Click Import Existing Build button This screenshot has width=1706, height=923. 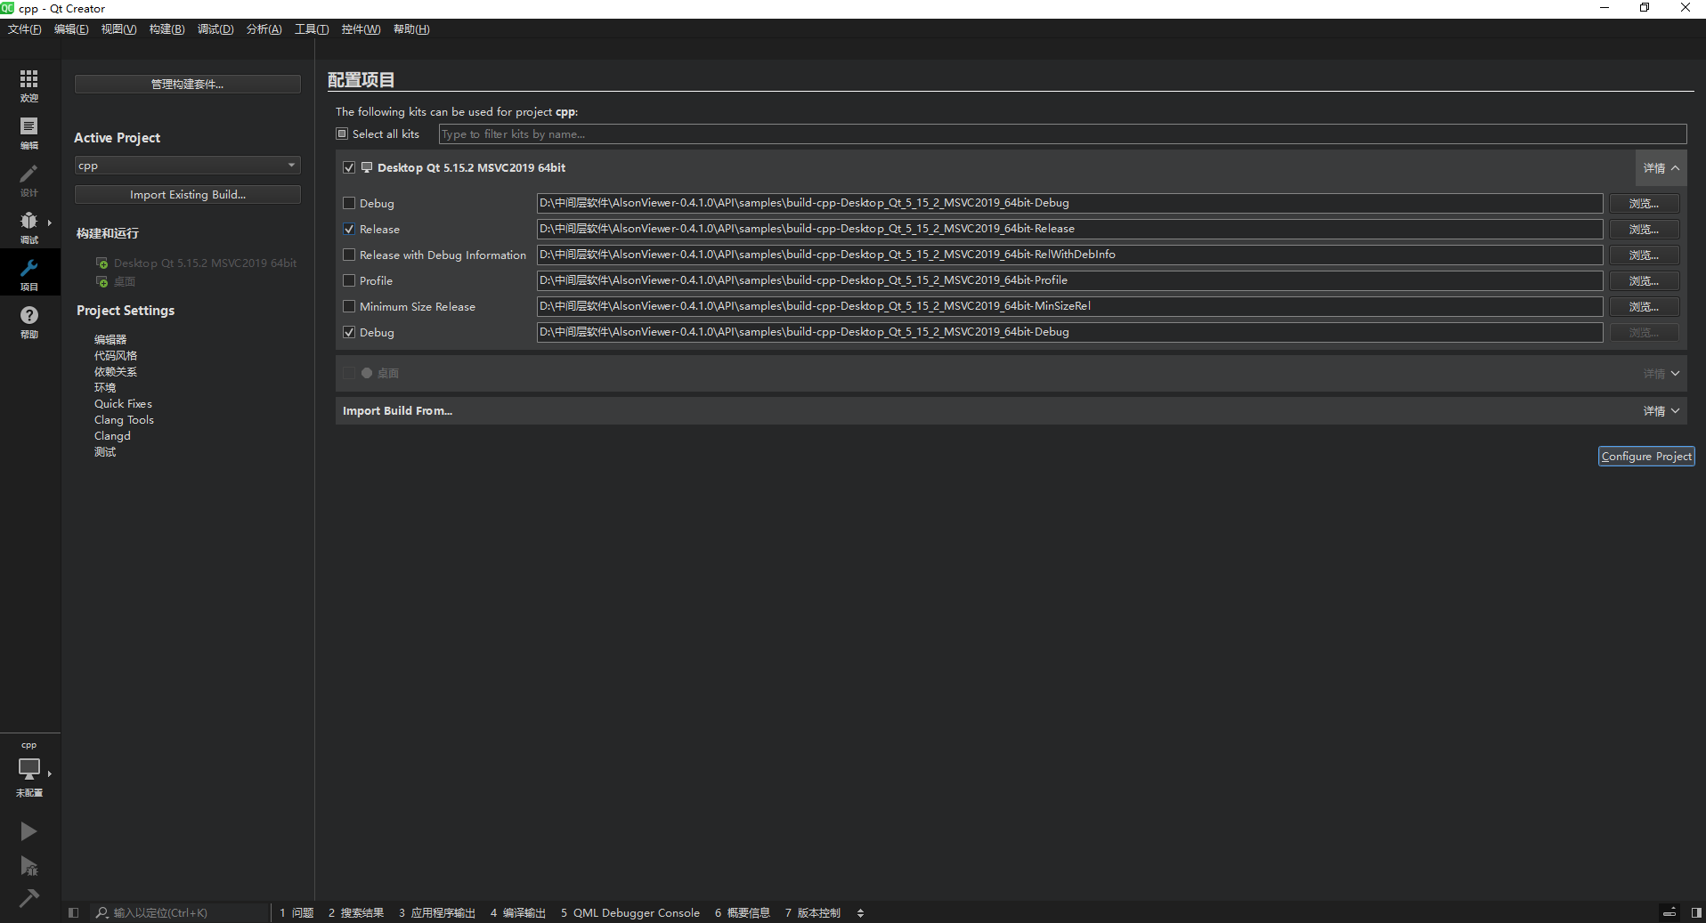187,195
